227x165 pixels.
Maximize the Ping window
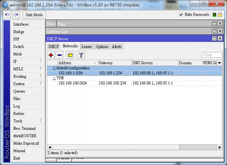click(214, 23)
